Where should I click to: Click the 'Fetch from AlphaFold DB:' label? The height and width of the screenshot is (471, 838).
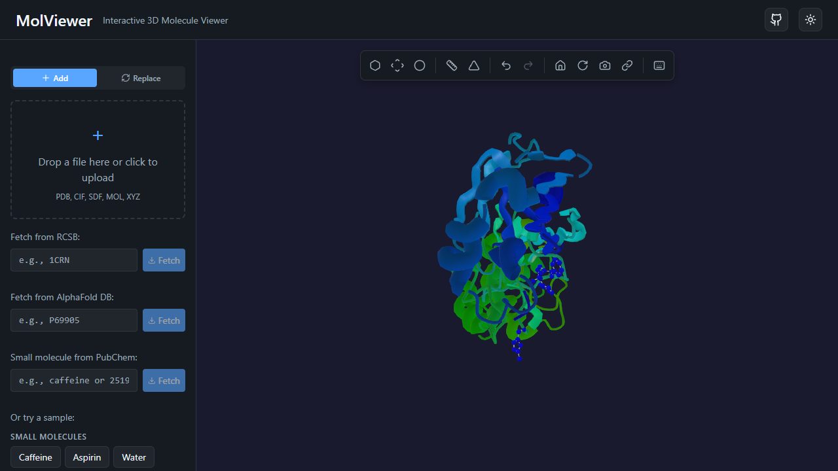click(62, 297)
